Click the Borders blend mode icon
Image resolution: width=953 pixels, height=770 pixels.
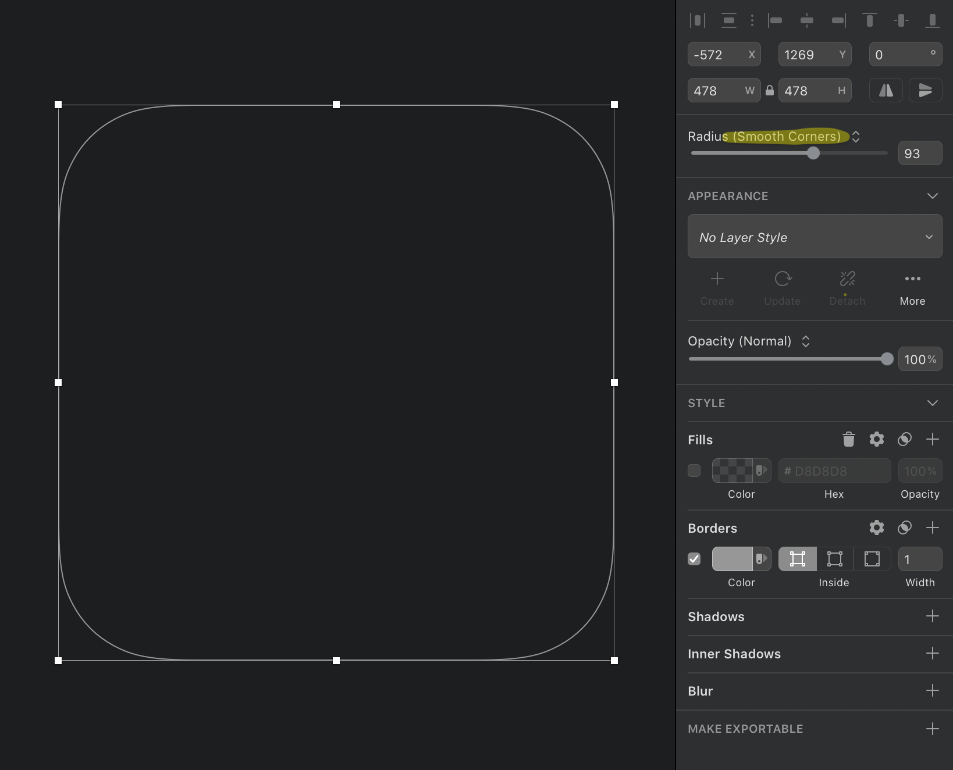pyautogui.click(x=905, y=527)
